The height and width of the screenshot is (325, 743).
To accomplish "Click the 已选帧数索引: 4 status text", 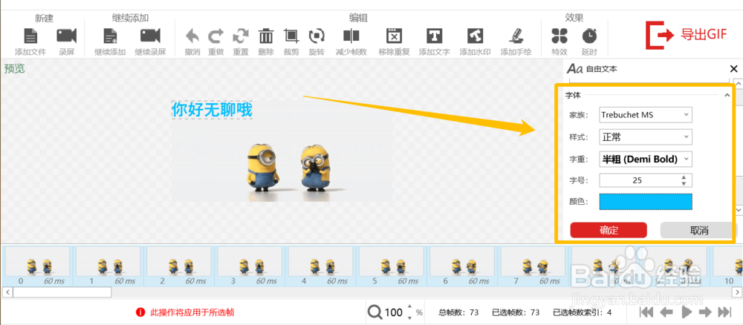I will (583, 312).
